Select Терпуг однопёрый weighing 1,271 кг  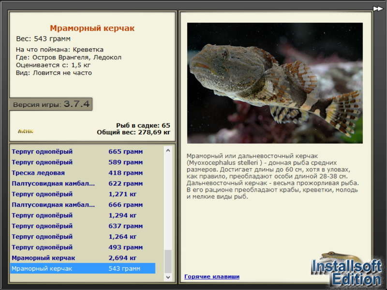click(82, 194)
